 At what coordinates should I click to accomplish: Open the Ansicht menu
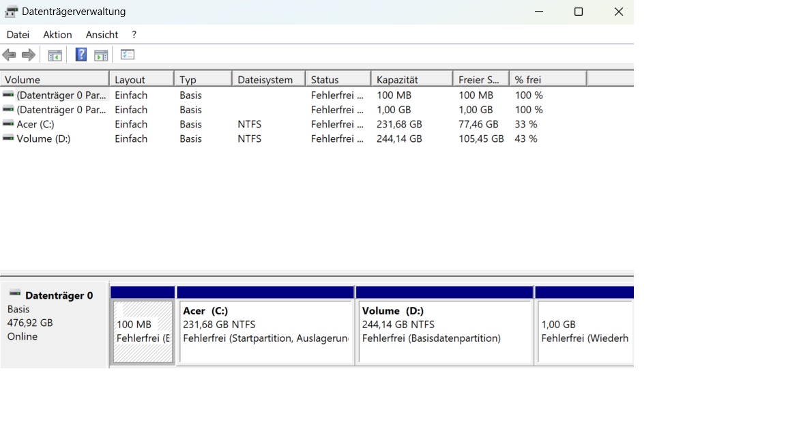(x=102, y=35)
